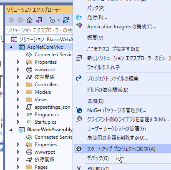This screenshot has height=170, width=171.
Task: Select the appsettings.json file name
Action: pyautogui.click(x=53, y=107)
